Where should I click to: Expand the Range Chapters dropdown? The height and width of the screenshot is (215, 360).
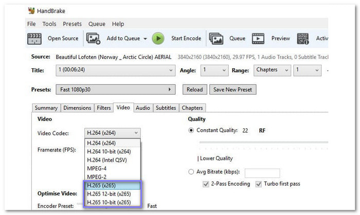click(272, 70)
